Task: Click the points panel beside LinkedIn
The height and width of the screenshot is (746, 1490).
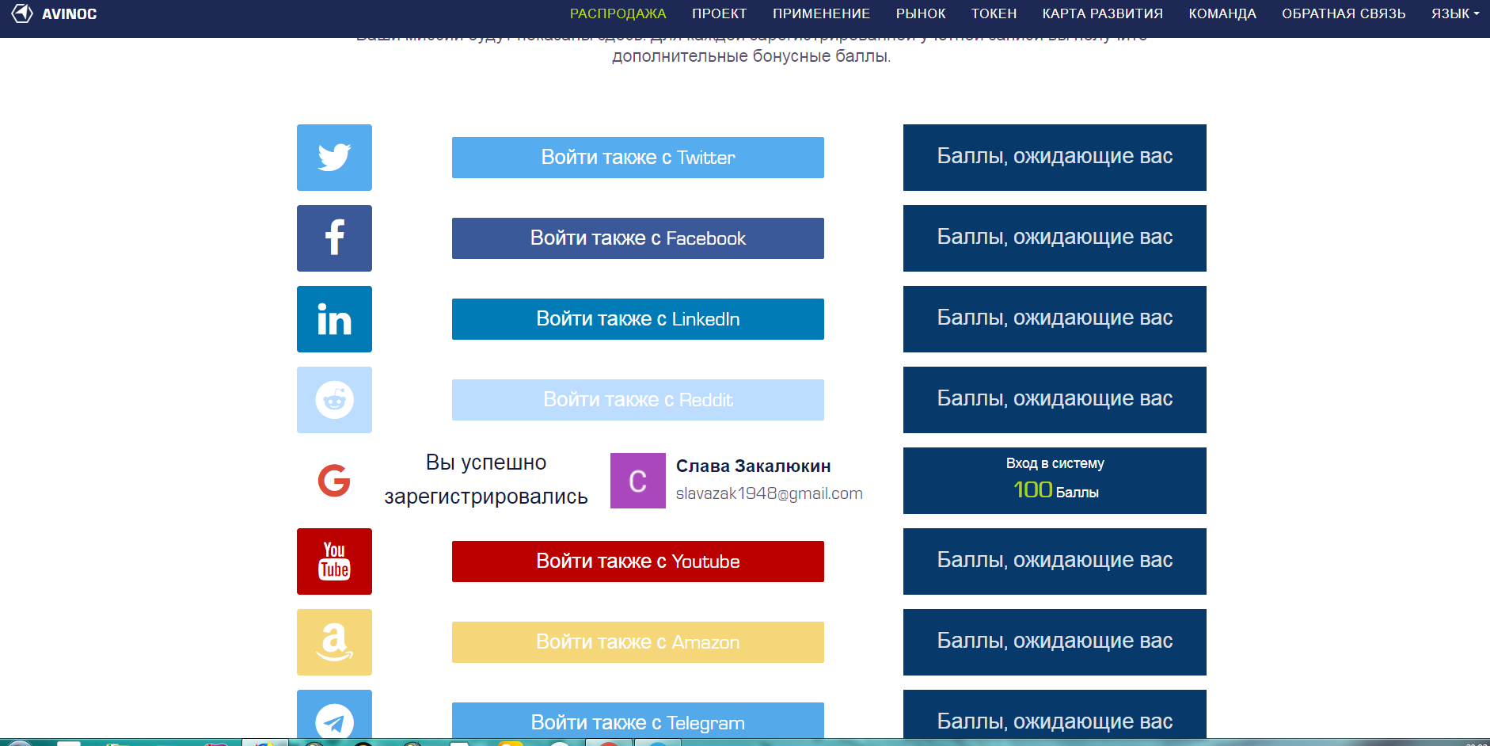Action: (1055, 319)
